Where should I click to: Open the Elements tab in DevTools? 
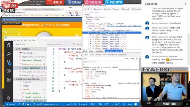click(x=97, y=9)
